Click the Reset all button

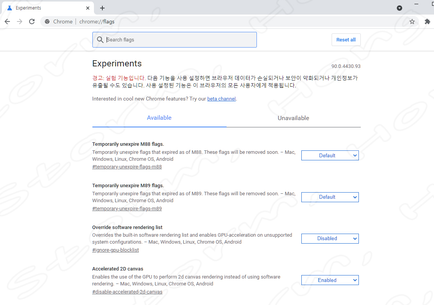346,40
